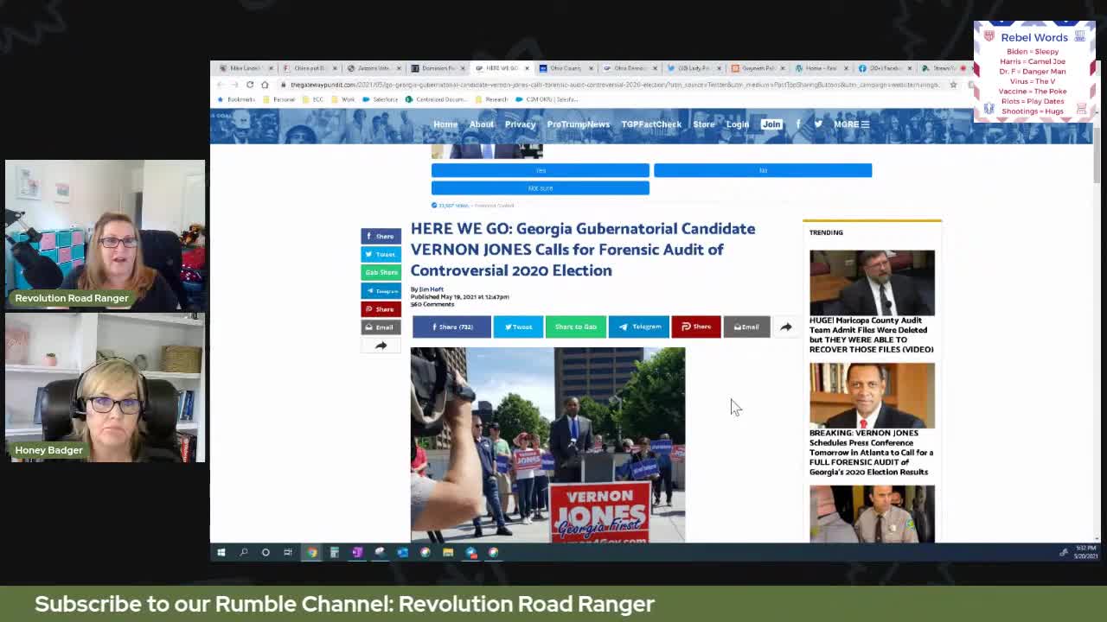
Task: Reload the page with the refresh icon
Action: click(x=250, y=85)
